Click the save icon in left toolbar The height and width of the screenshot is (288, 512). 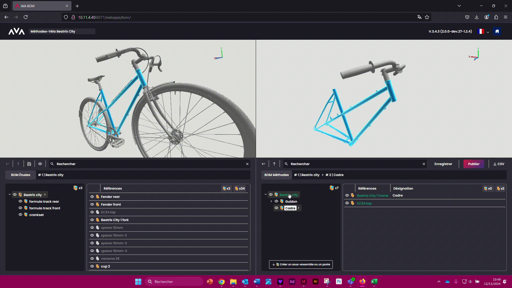click(29, 164)
